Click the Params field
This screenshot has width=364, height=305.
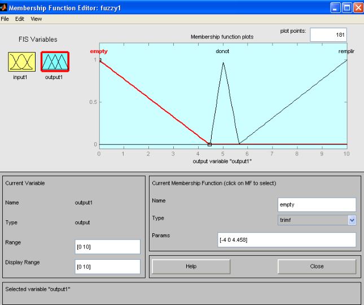pyautogui.click(x=287, y=240)
